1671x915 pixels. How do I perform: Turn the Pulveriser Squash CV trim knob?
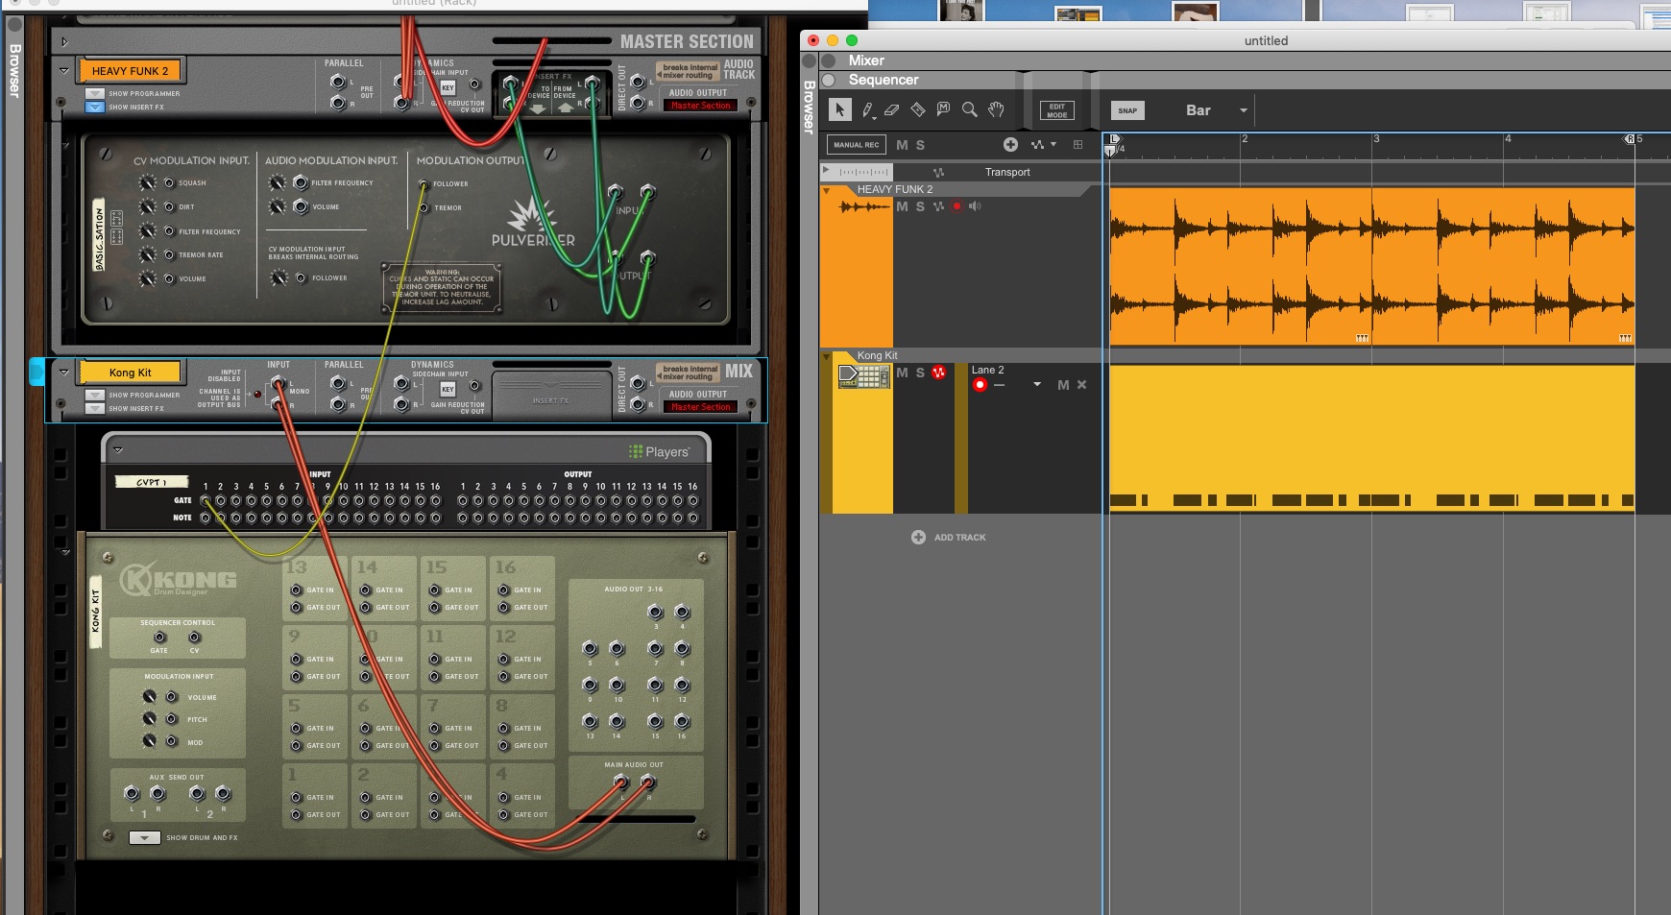[x=147, y=182]
